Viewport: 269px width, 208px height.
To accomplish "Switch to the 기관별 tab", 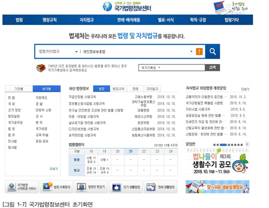I will pyautogui.click(x=19, y=89).
